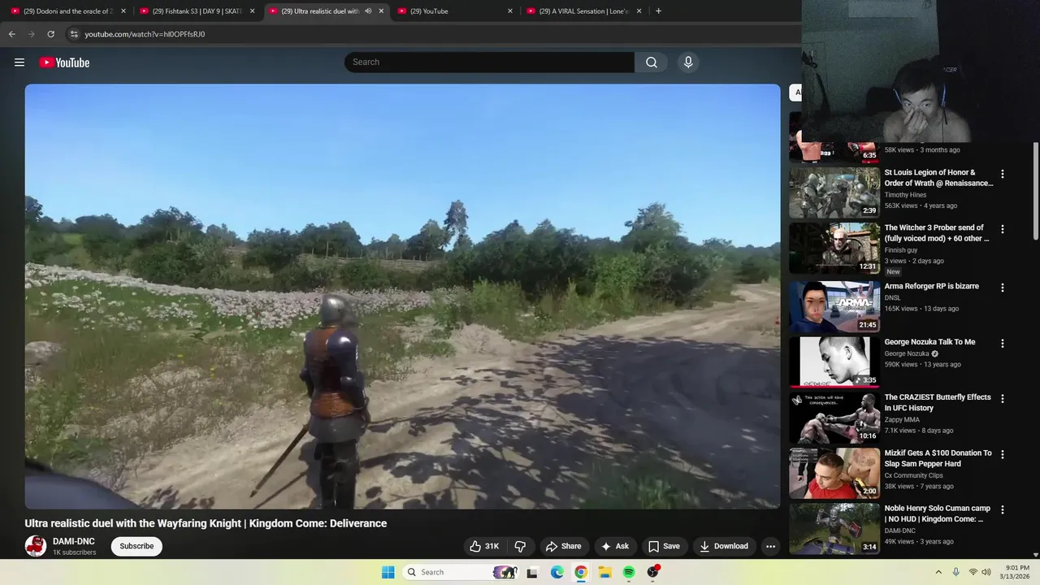This screenshot has width=1040, height=585.
Task: Open Mizkif $100 Donation video thumbnail
Action: [x=834, y=474]
